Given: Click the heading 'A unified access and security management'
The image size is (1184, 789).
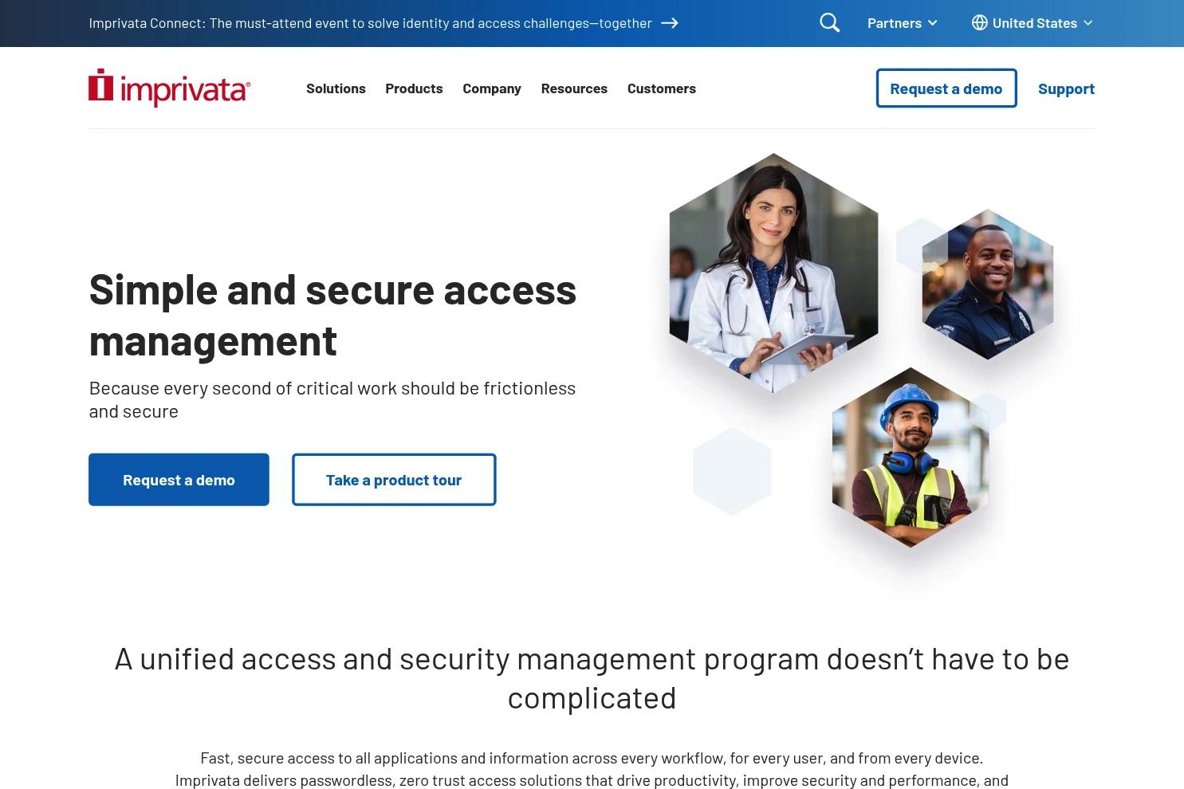Looking at the screenshot, I should tap(592, 678).
